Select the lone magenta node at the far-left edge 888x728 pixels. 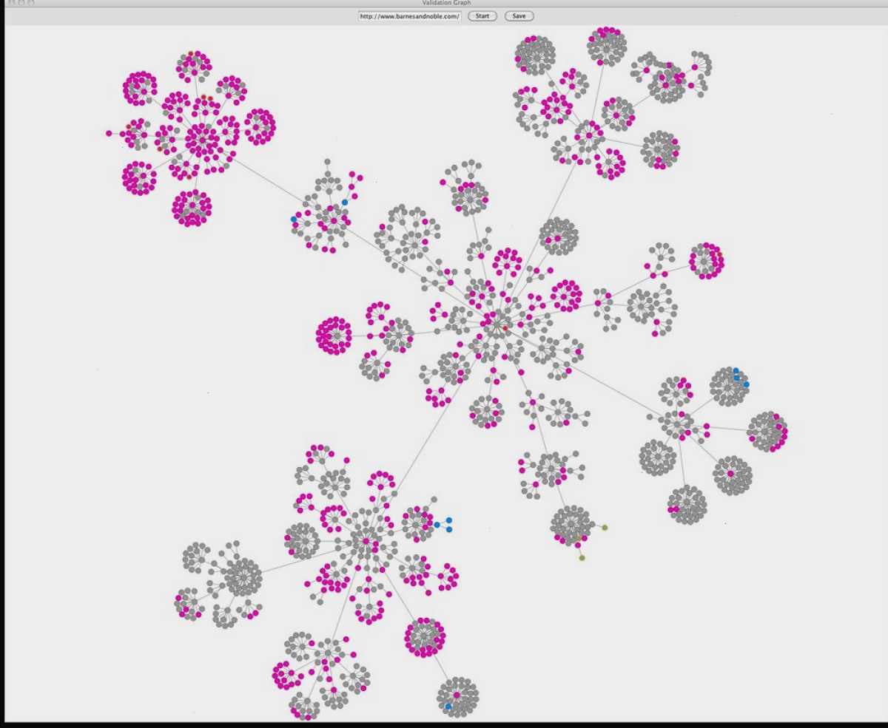coord(109,134)
